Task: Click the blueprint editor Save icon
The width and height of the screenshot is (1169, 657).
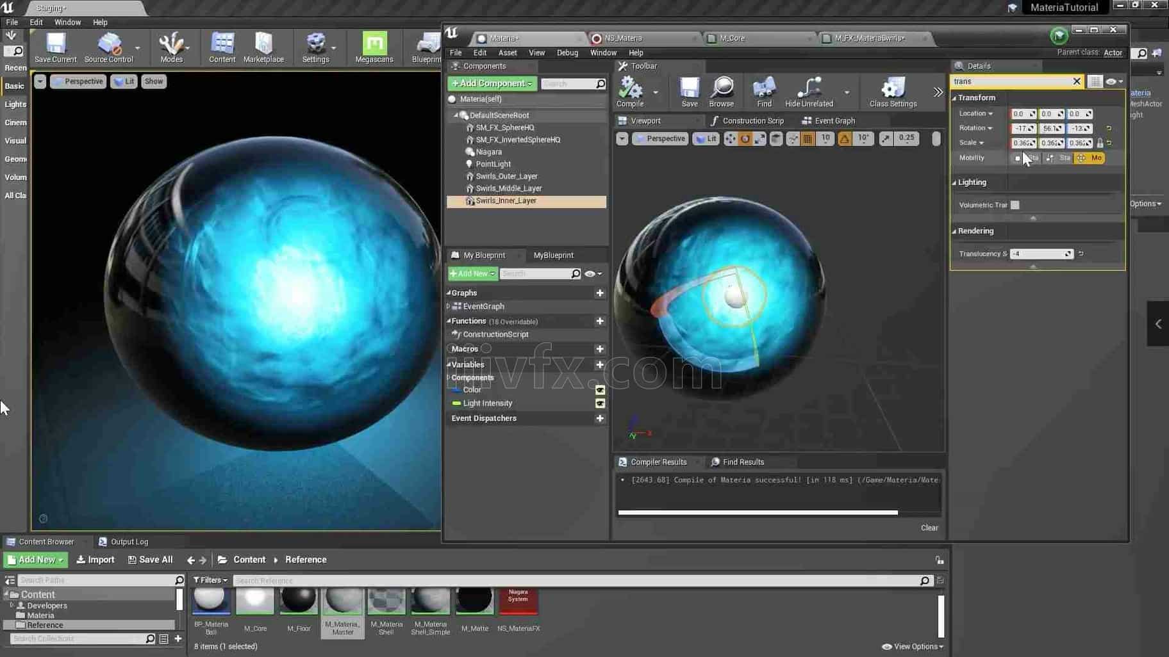Action: point(690,92)
